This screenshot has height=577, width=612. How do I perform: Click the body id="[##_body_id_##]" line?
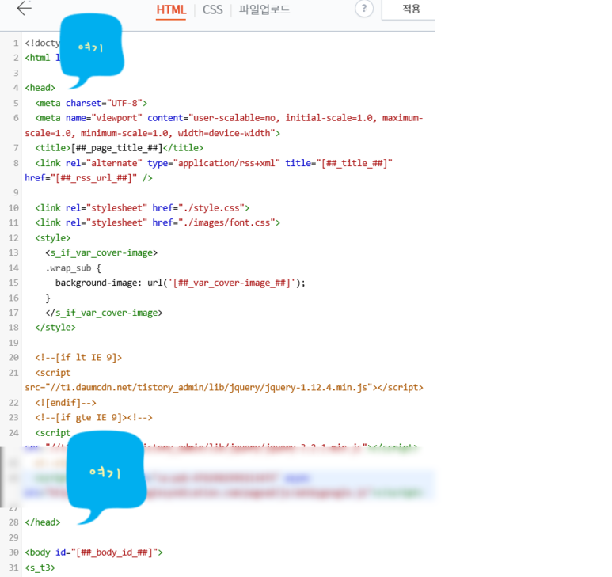tap(93, 552)
